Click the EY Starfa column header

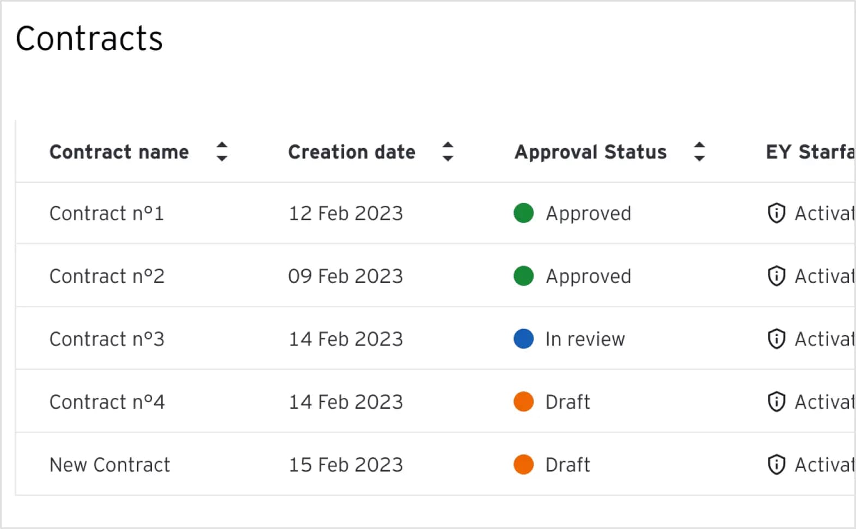point(810,152)
